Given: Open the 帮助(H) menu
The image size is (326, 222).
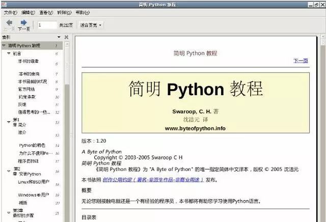Looking at the screenshot, I should tap(83, 13).
